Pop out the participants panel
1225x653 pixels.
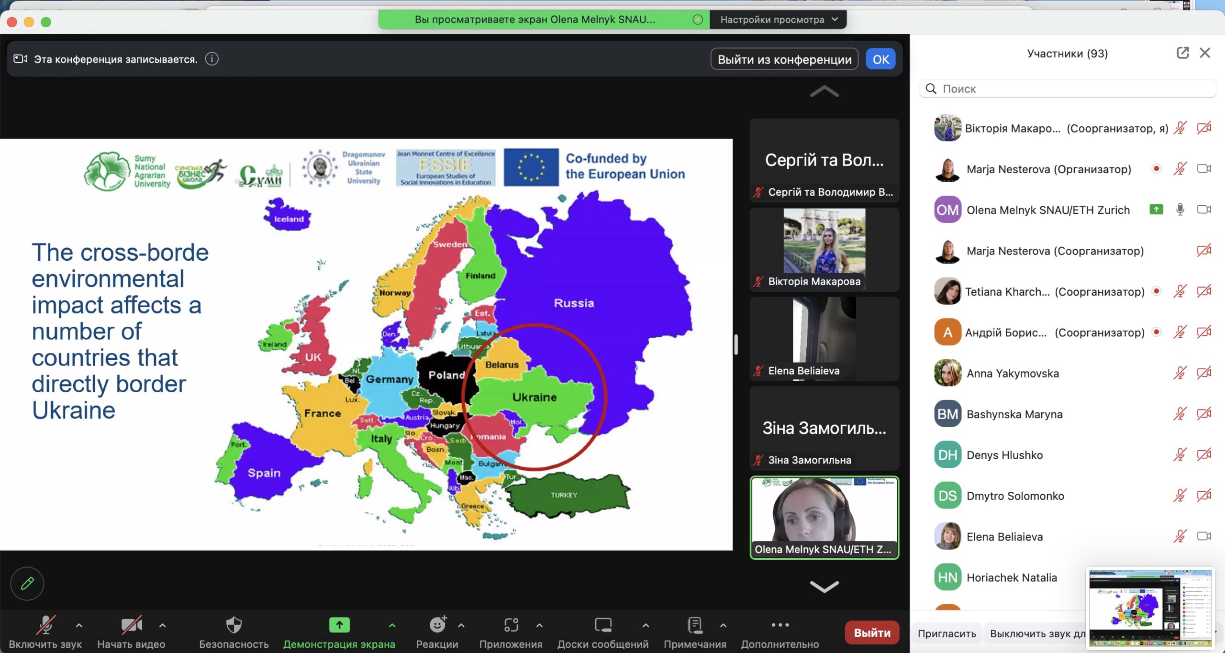tap(1182, 53)
